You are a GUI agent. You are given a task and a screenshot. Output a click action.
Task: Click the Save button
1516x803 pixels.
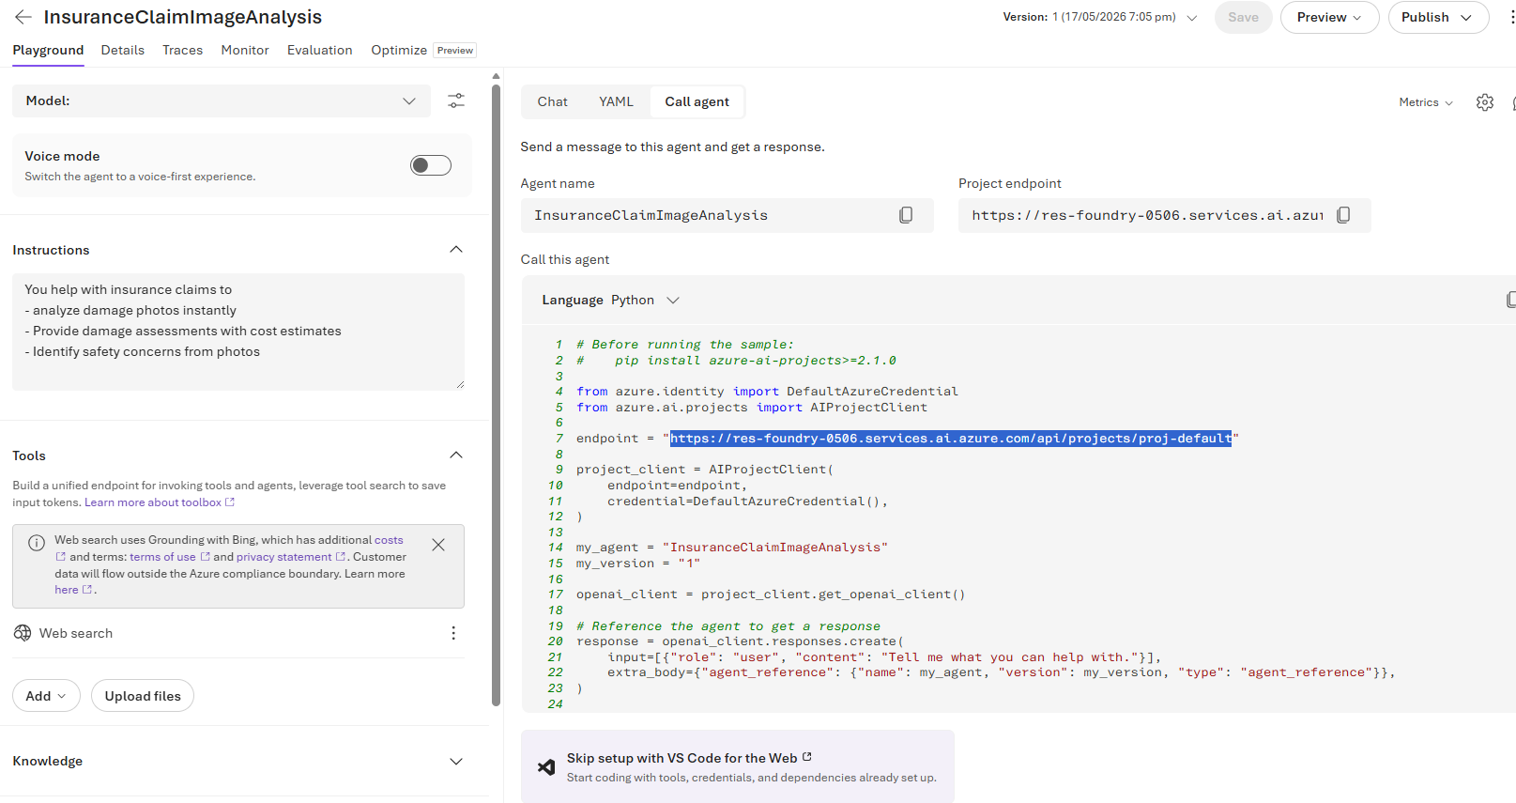[x=1243, y=17]
